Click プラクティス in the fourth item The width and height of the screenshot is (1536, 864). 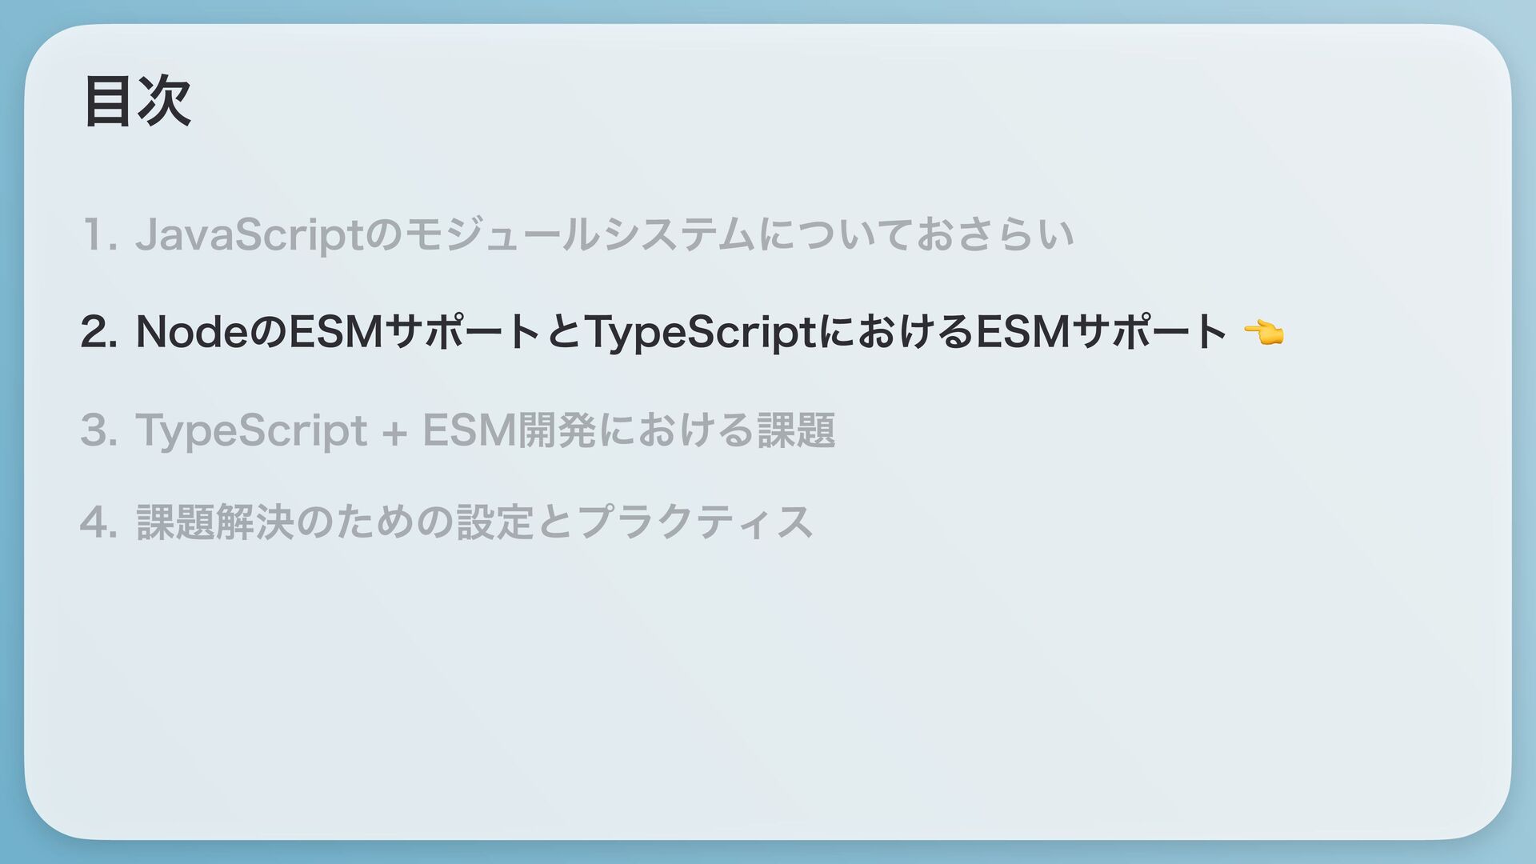(694, 522)
